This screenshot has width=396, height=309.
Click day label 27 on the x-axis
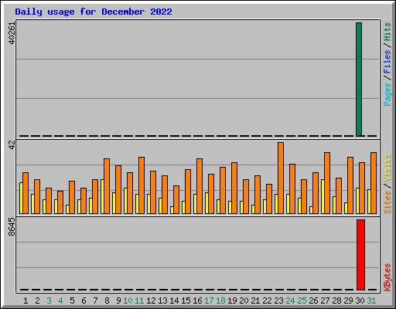point(325,301)
